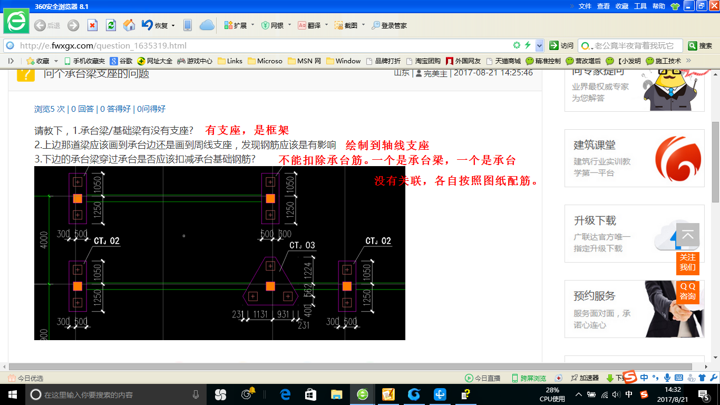Viewport: 720px width, 405px height.
Task: Open the cloud sync icon
Action: (207, 25)
